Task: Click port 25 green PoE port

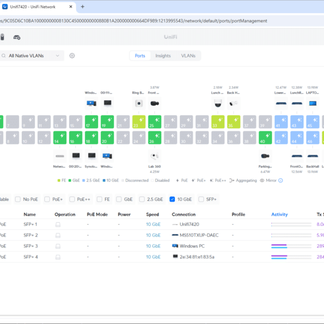Action: pyautogui.click(x=155, y=122)
